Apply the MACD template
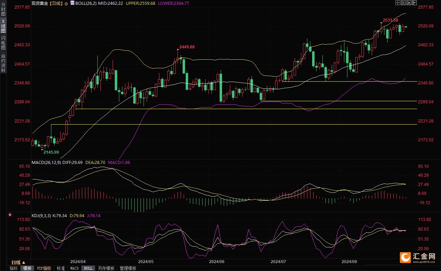Image resolution: width=441 pixels, height=271 pixels. pyautogui.click(x=74, y=268)
